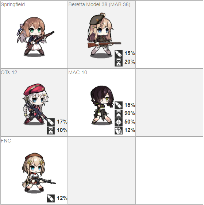Click the Springfield name label

click(x=13, y=5)
